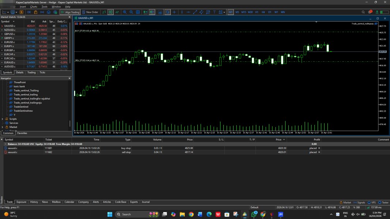390x219 pixels.
Task: Switch chart timeframe to M15
Action: [x=244, y=12]
